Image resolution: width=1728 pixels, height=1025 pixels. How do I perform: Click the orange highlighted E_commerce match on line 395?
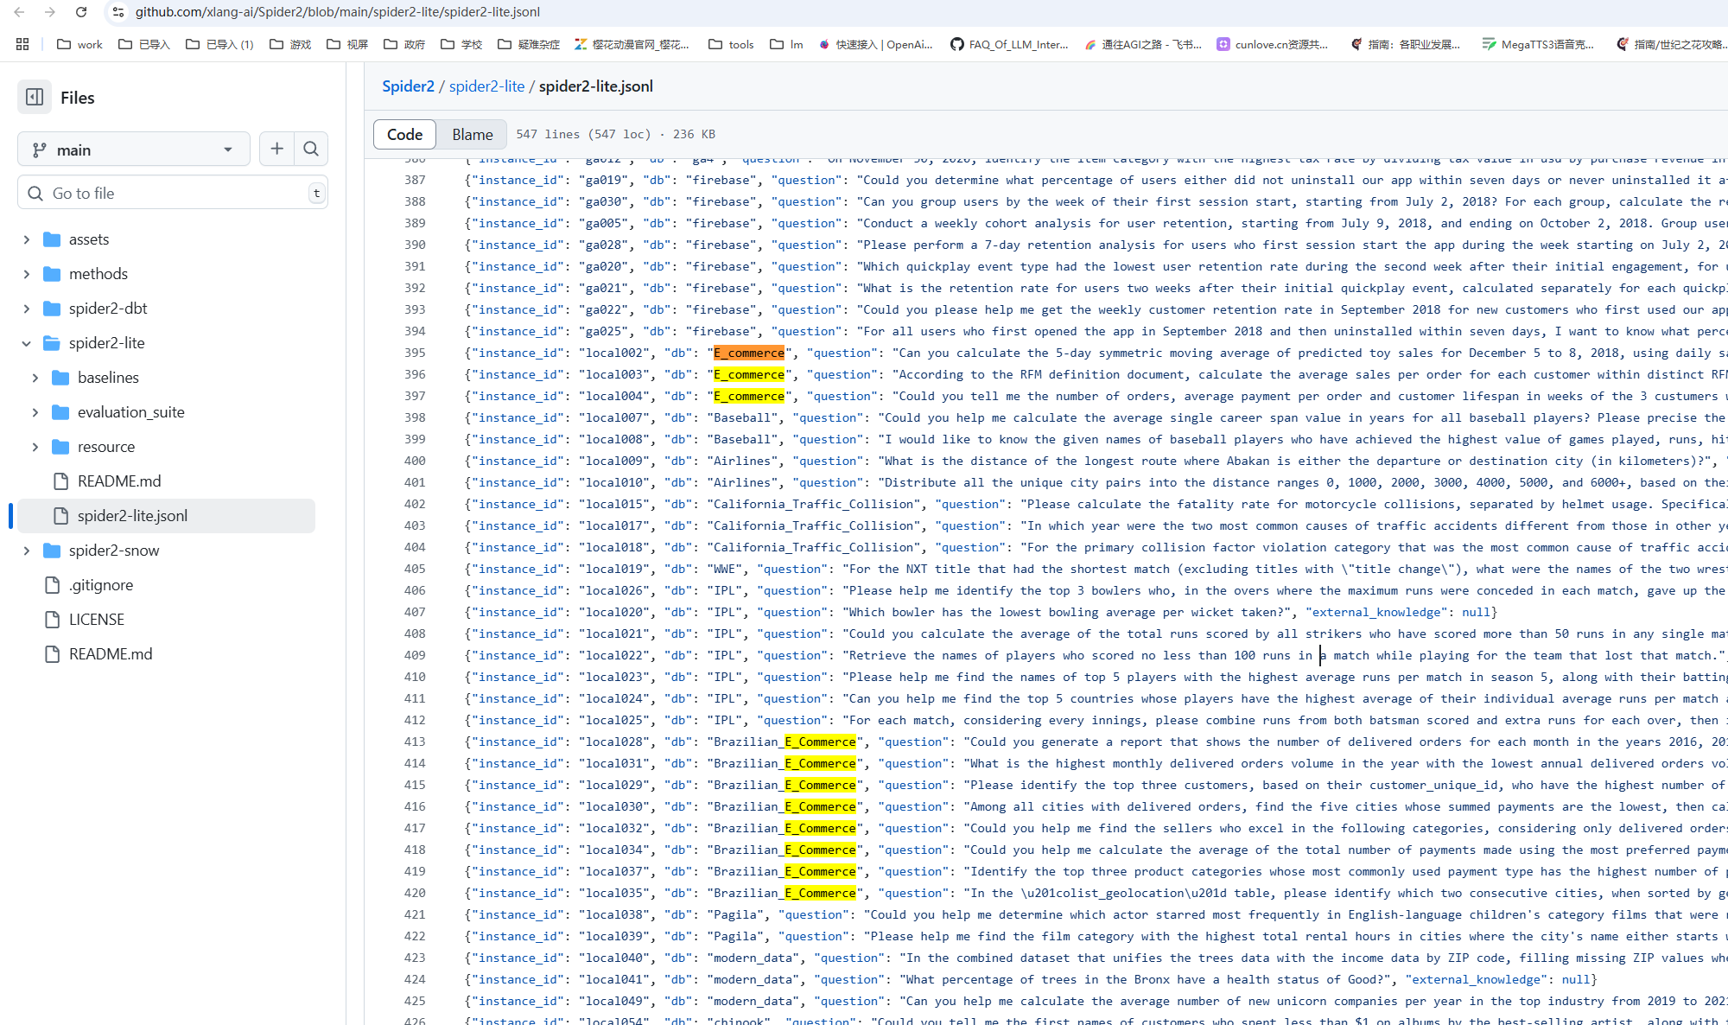tap(749, 353)
